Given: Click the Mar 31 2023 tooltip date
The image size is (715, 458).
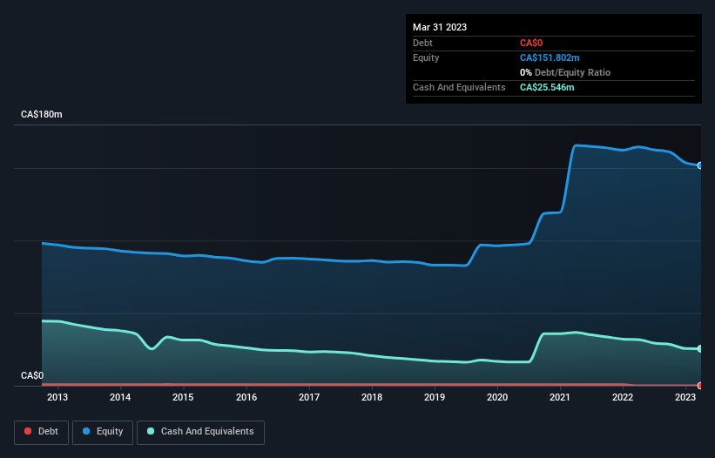Looking at the screenshot, I should pyautogui.click(x=440, y=27).
